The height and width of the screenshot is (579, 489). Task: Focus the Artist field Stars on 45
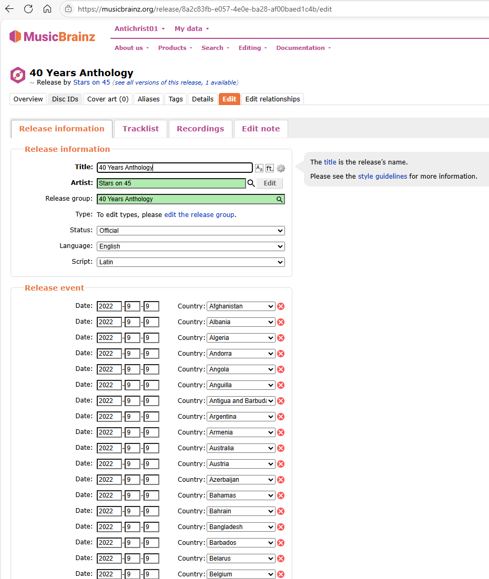click(x=171, y=183)
